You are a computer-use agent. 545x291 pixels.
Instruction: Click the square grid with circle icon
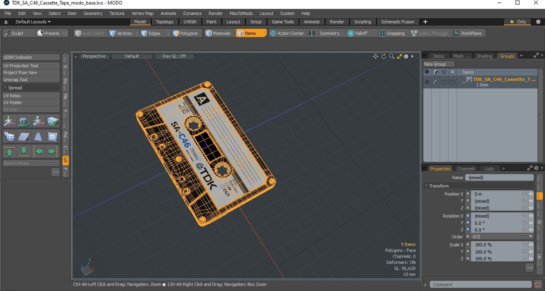pyautogui.click(x=53, y=137)
